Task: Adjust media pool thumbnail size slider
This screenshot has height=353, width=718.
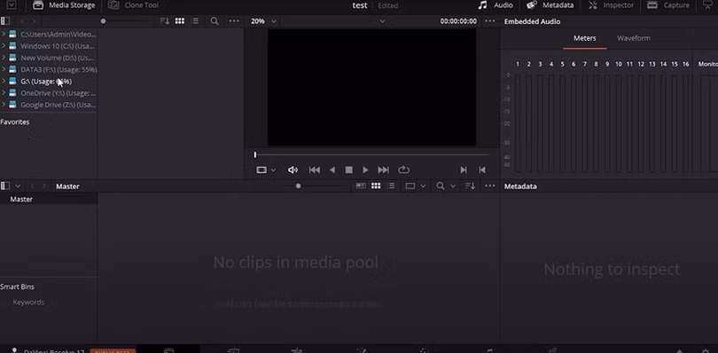Action: (298, 186)
